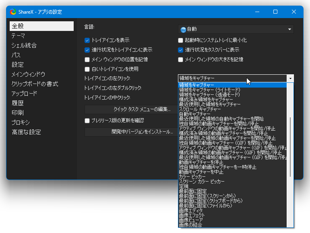Maximize the ShareX settings window
The height and width of the screenshot is (233, 310).
pos(275,12)
